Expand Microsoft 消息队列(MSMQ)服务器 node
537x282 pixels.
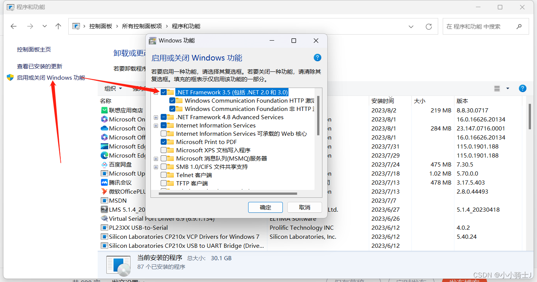click(x=156, y=159)
